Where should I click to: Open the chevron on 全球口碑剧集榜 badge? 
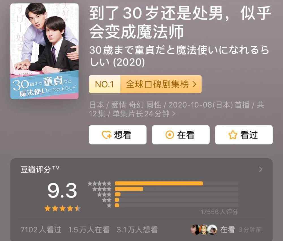[194, 84]
